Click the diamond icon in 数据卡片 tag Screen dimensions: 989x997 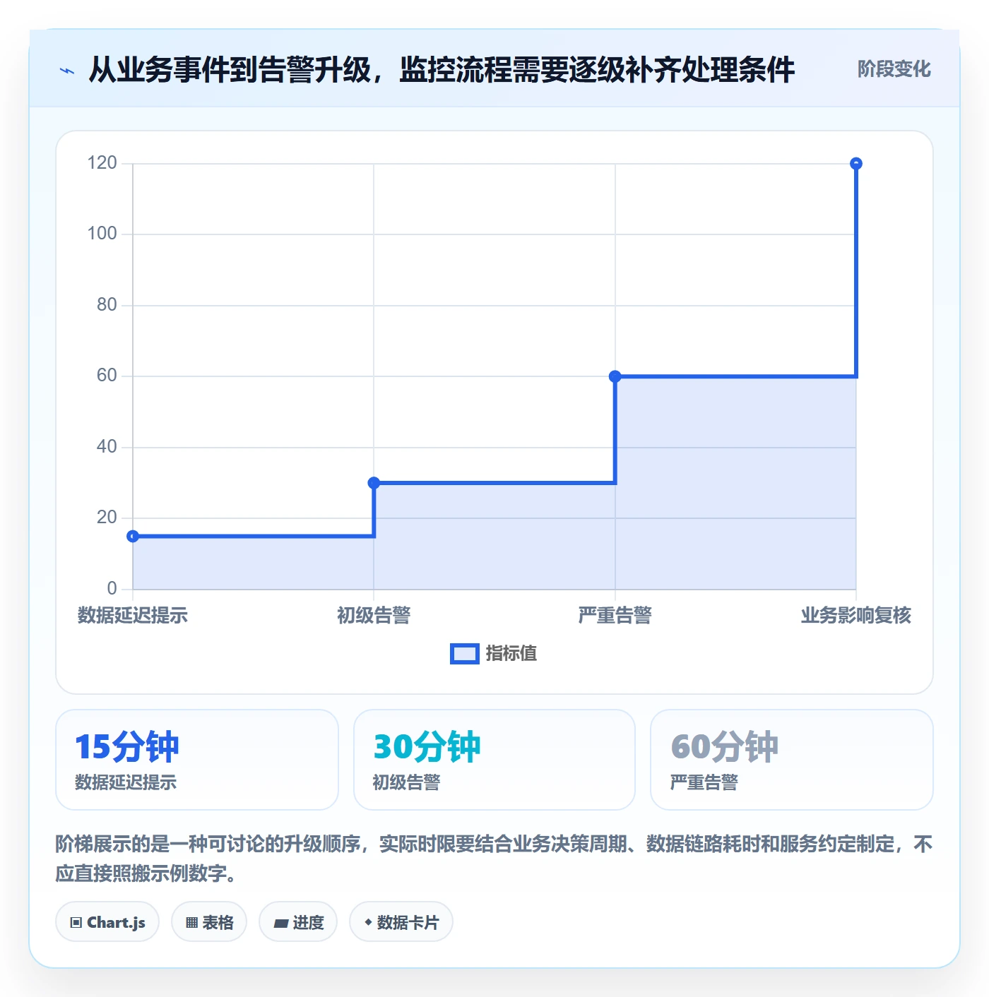click(368, 922)
